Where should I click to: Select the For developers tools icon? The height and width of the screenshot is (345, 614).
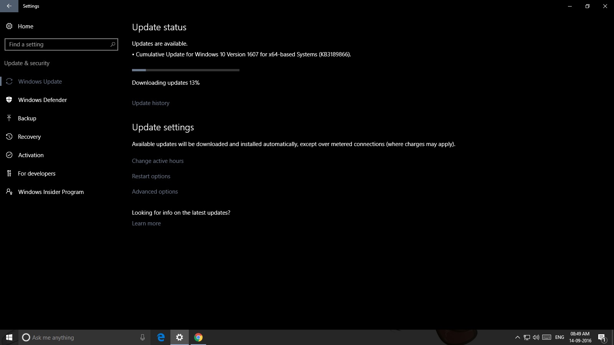9,173
